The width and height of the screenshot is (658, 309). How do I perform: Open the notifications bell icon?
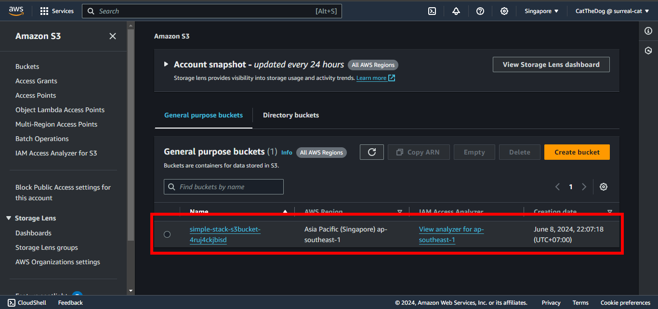456,11
